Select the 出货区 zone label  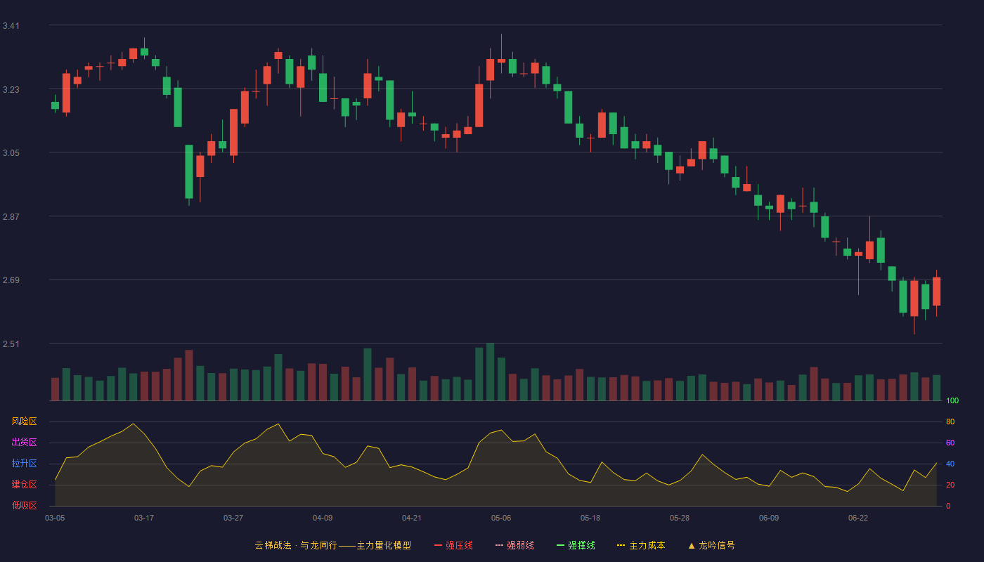[24, 443]
